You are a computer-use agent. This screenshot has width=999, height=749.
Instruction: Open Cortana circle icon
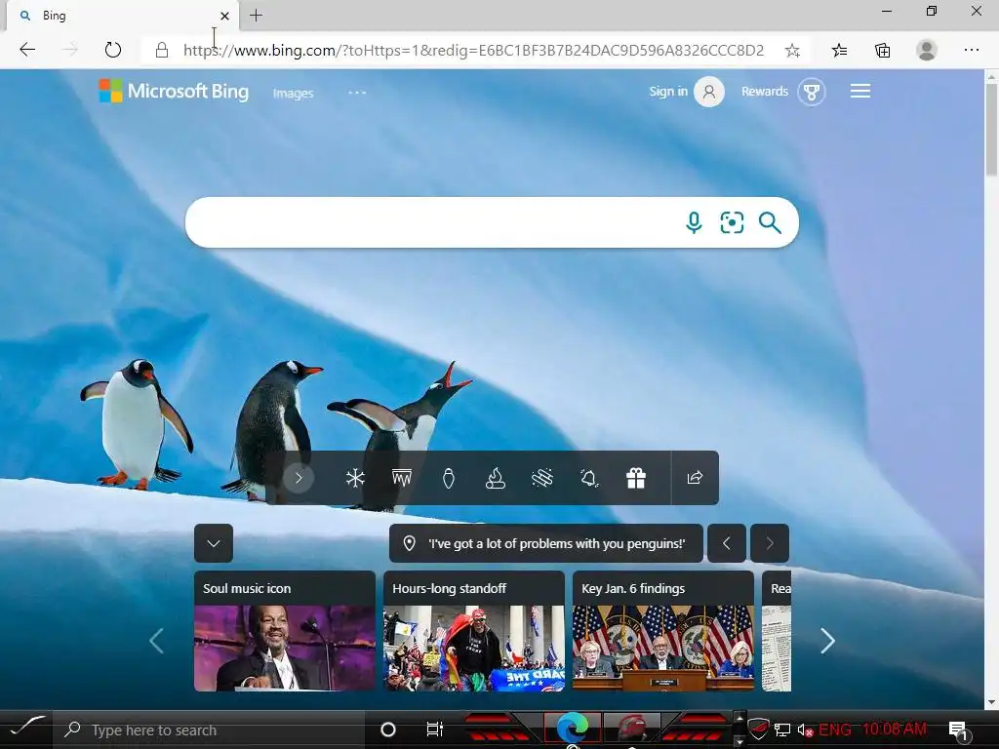coord(388,729)
